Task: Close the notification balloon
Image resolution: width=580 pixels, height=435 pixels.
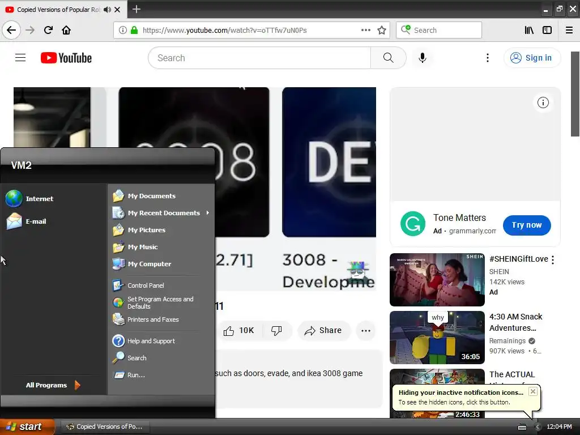Action: (532, 391)
